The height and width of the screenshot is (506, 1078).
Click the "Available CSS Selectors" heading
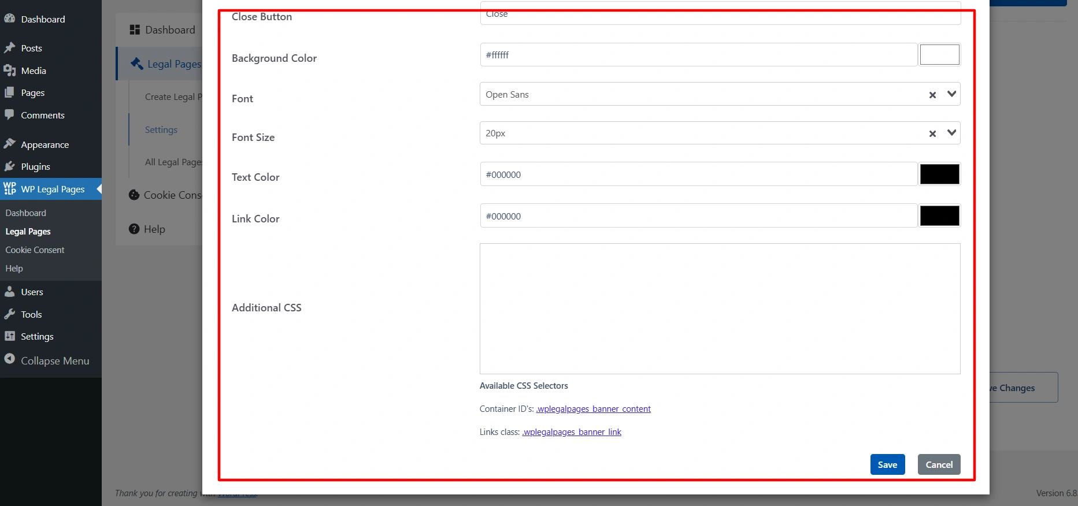[524, 386]
